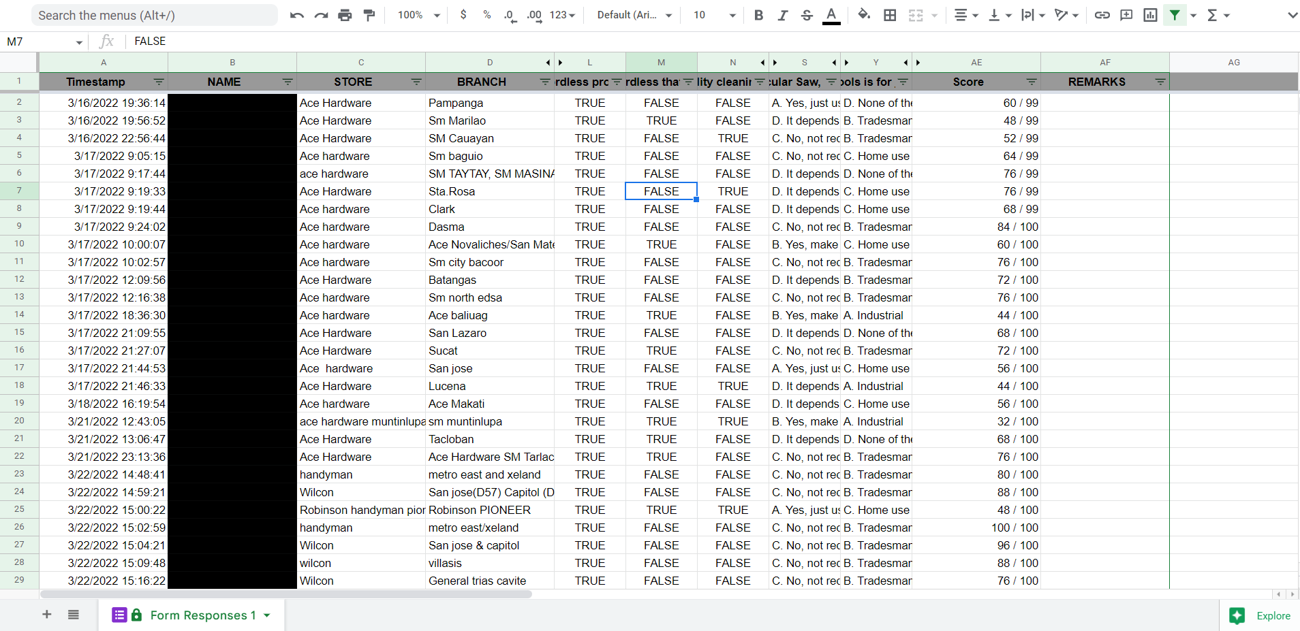Insert a chart
Image resolution: width=1300 pixels, height=631 pixels.
click(x=1150, y=15)
